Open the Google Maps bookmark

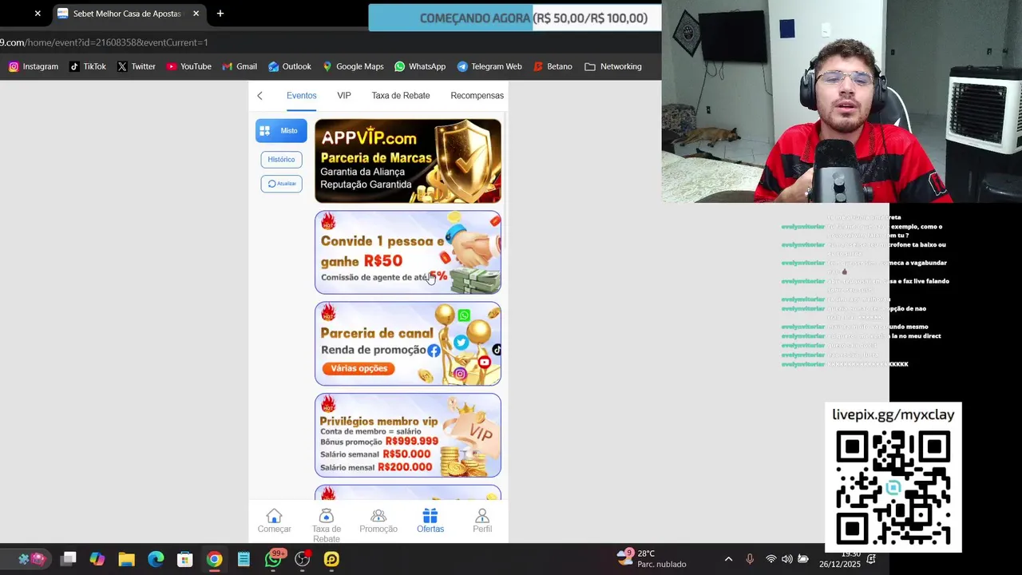coord(353,66)
